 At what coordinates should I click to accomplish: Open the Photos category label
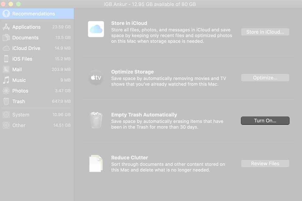click(x=20, y=91)
